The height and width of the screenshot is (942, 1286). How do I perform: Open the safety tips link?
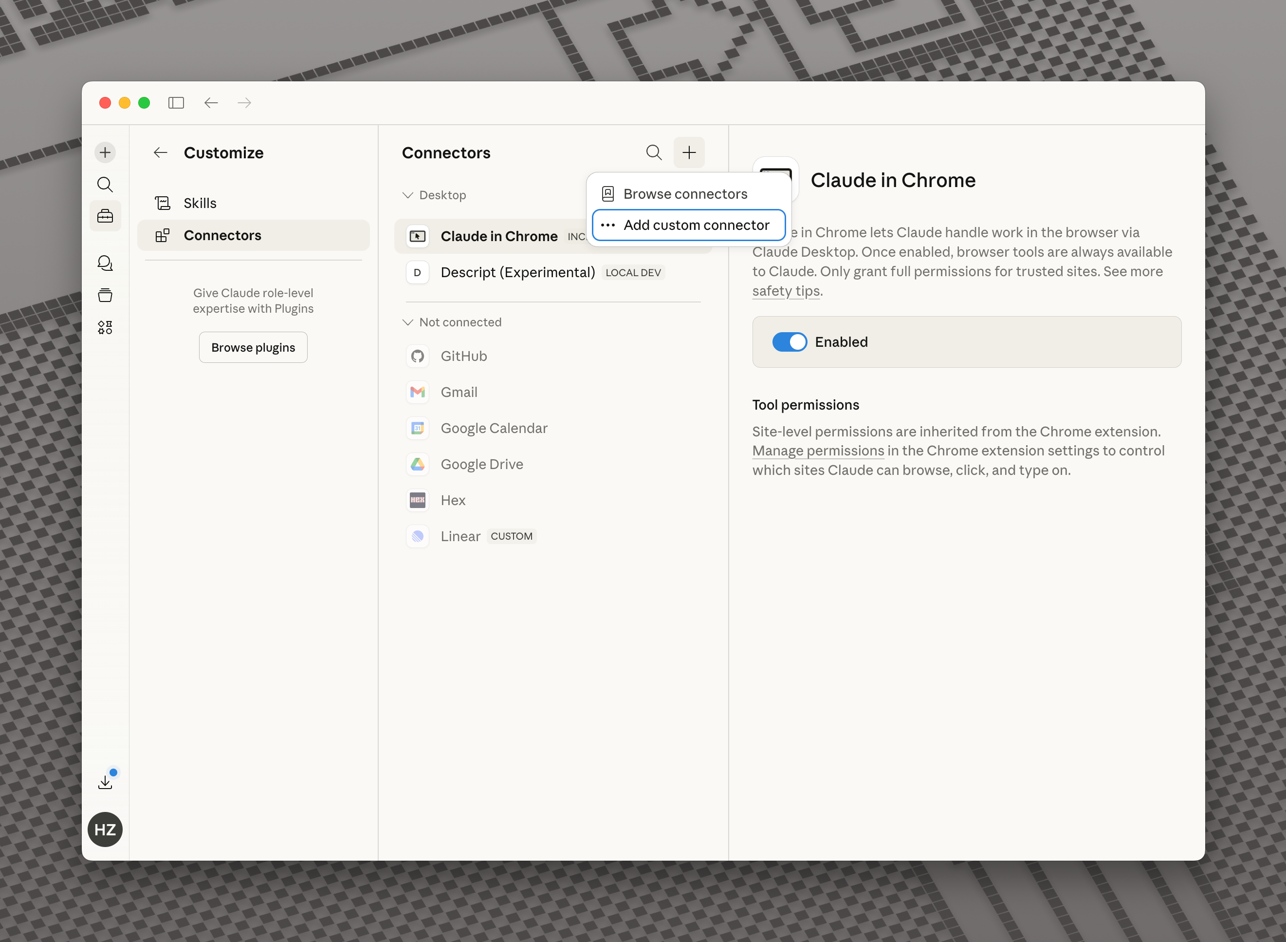(x=785, y=291)
